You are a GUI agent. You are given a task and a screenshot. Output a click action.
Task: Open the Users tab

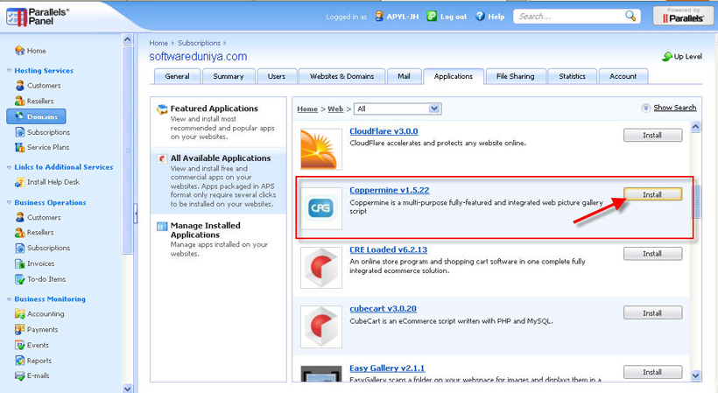(276, 76)
